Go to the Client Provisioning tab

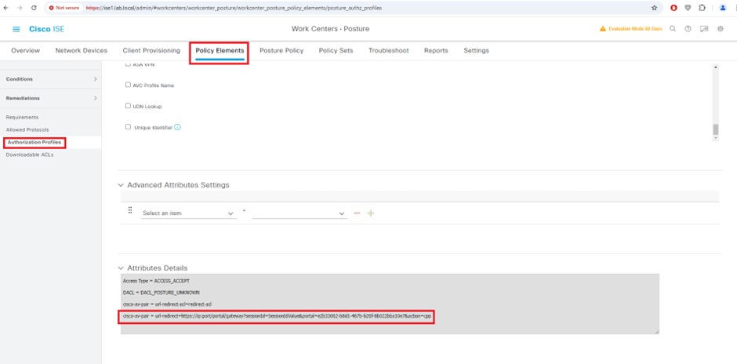tap(151, 50)
